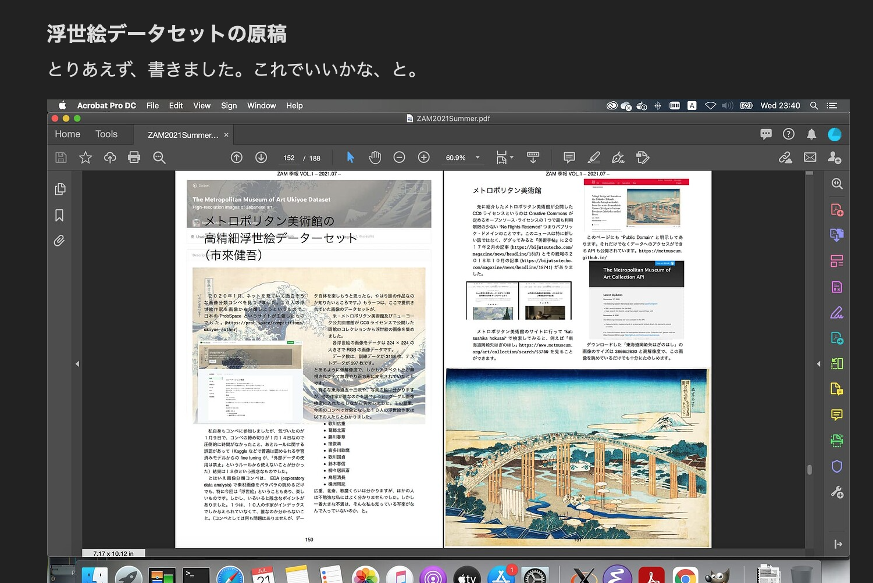Open the notifications bell

pyautogui.click(x=811, y=134)
